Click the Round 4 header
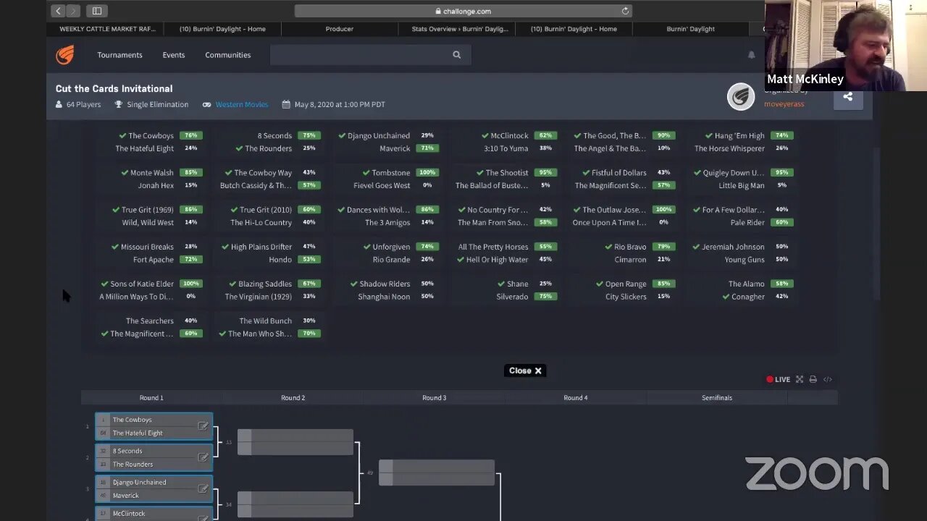 point(576,397)
